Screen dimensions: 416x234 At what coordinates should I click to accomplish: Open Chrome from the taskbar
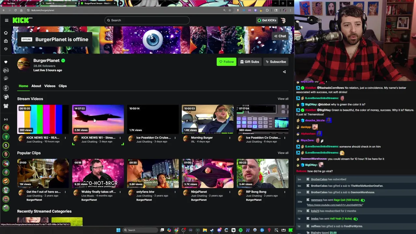[x=176, y=230]
